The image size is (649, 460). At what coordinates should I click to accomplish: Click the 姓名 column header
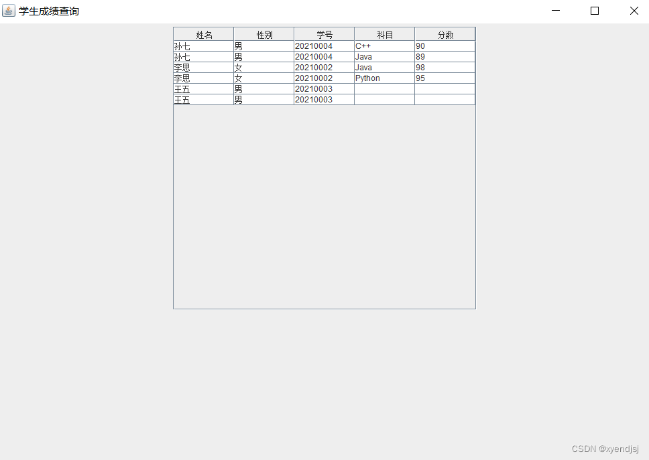(204, 34)
